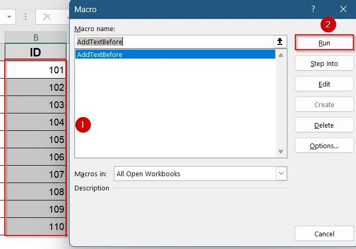The height and width of the screenshot is (249, 356).
Task: Open macro Options... button
Action: [324, 146]
